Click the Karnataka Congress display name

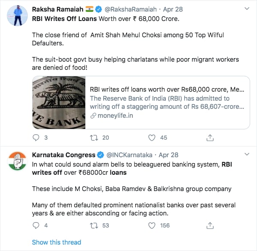point(63,155)
